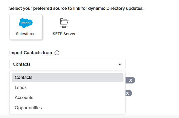Choose the SFTP Server source option
The image size is (179, 118).
coord(64,27)
